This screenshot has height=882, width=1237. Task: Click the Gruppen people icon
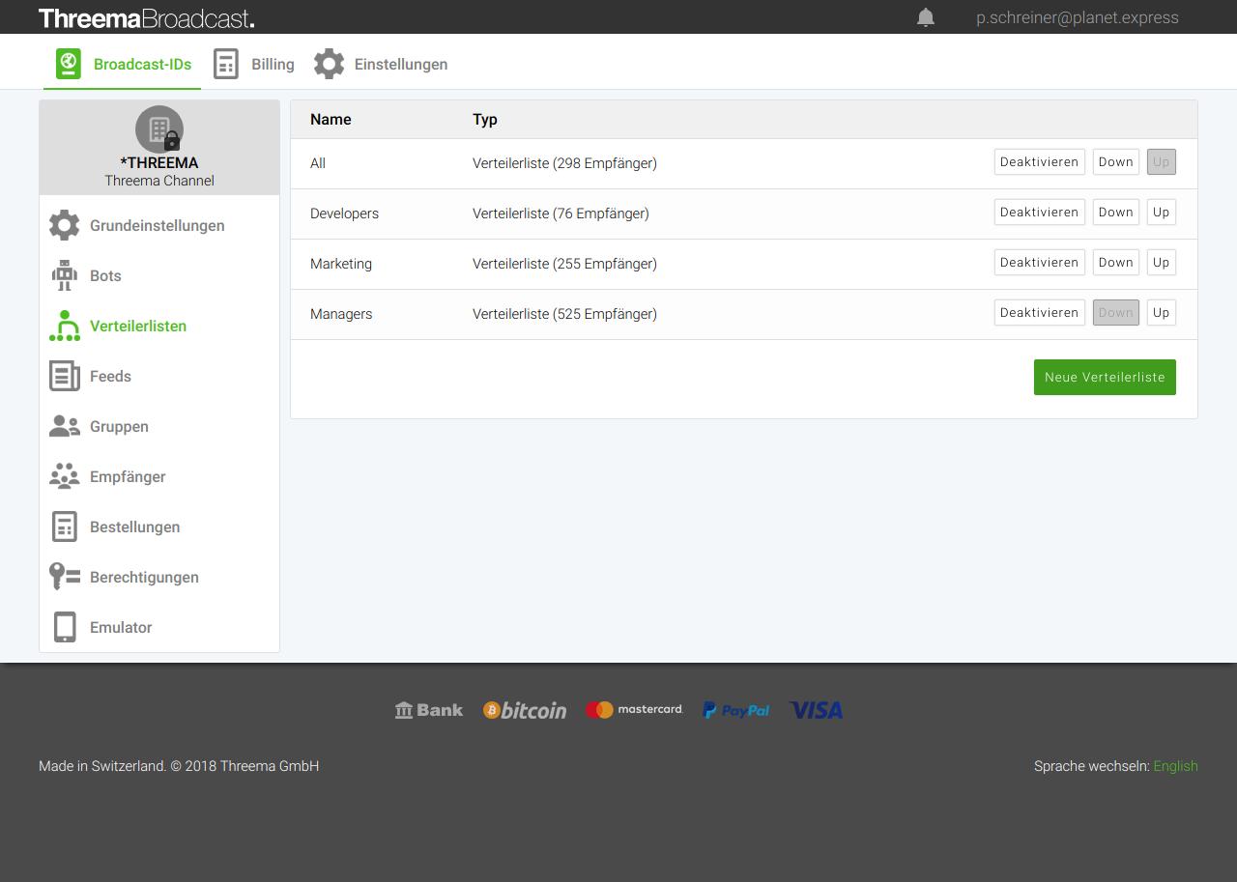[x=65, y=426]
